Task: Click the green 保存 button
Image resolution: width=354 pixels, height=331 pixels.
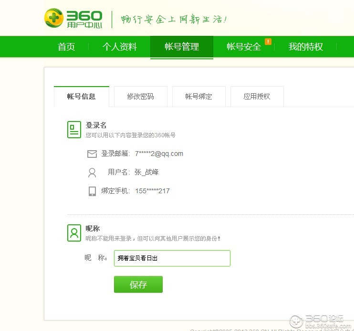Action: tap(138, 284)
